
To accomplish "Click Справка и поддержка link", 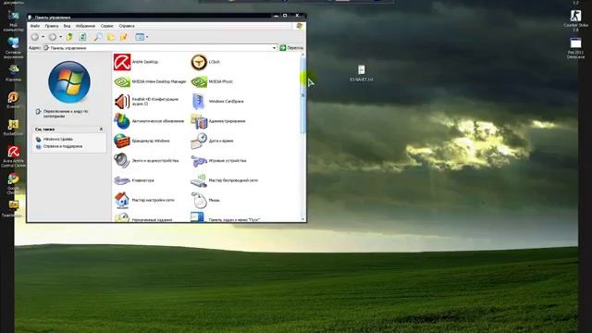I will [x=63, y=146].
